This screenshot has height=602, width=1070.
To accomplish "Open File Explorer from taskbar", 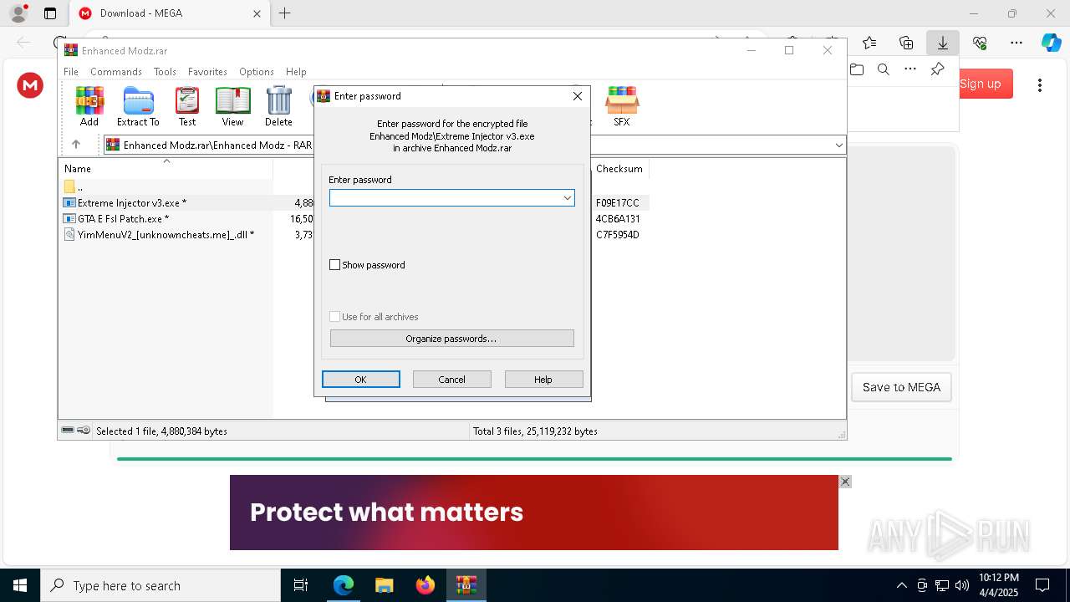I will tap(384, 585).
